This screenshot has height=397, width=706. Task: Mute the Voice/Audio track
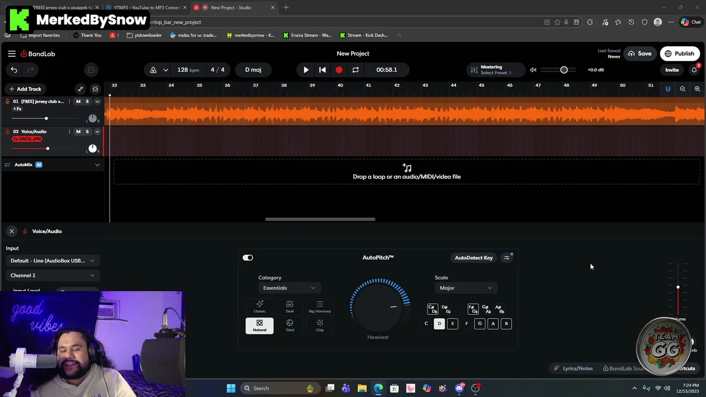point(78,131)
